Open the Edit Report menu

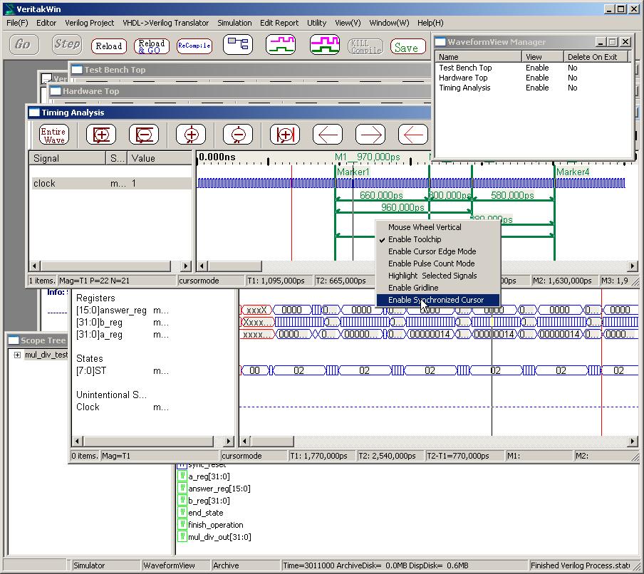[279, 23]
